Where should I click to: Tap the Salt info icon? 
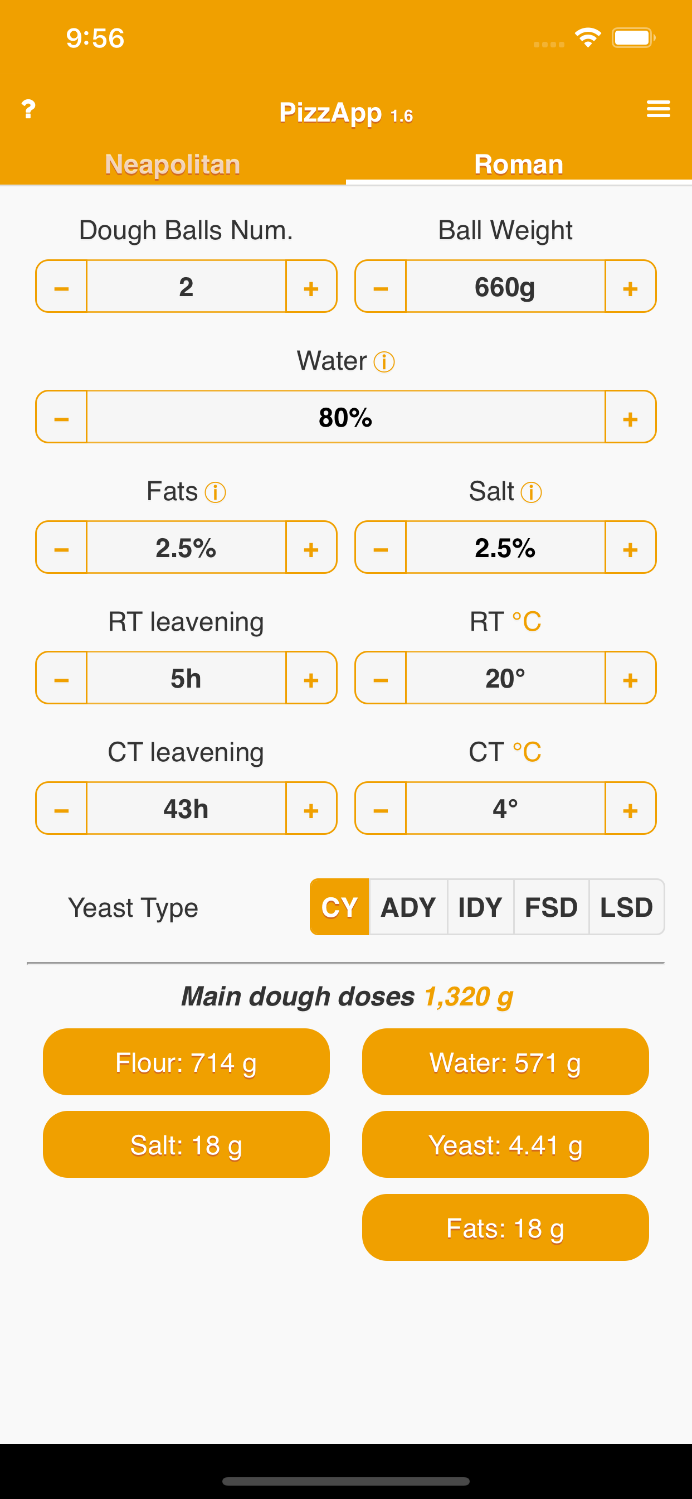point(531,492)
